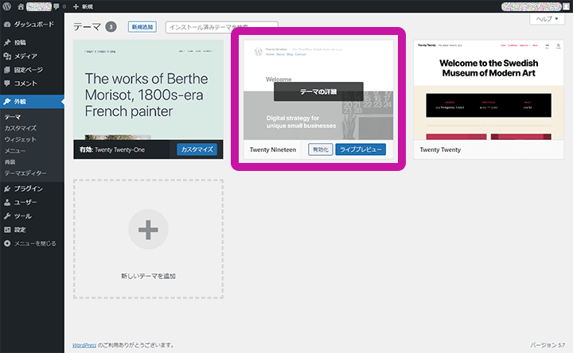Open the 投稿 (Posts) menu
The height and width of the screenshot is (353, 573).
21,42
